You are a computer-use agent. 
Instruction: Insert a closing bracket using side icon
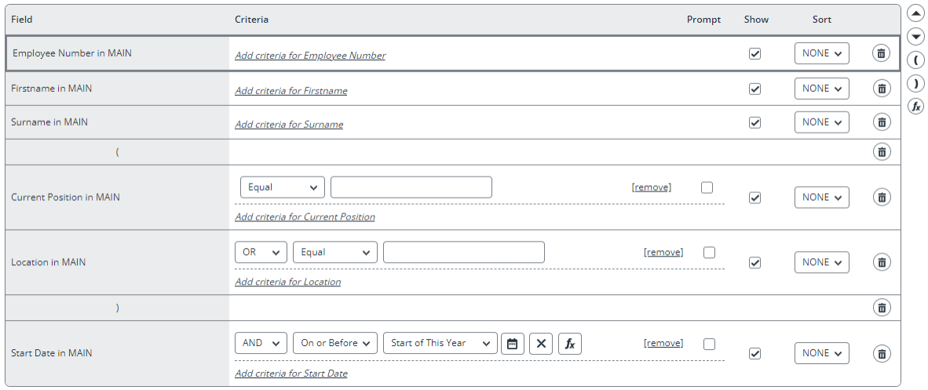click(x=915, y=84)
